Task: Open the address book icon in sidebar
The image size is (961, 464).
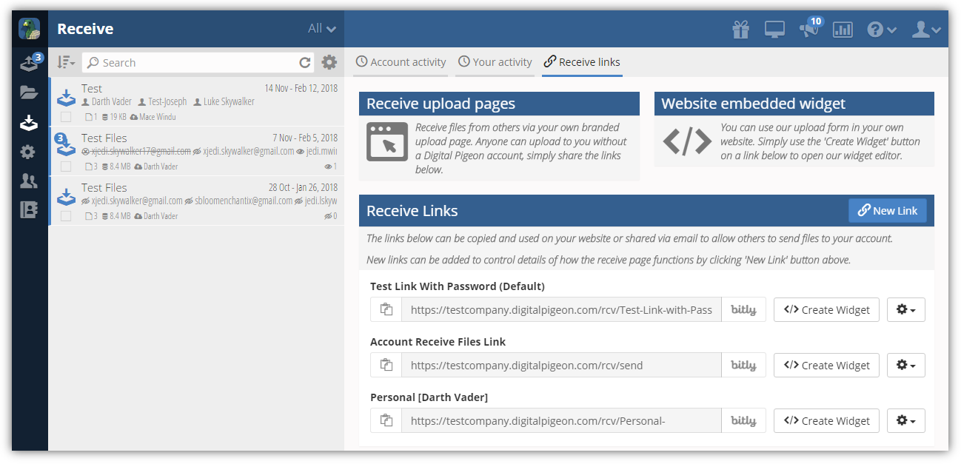Action: pyautogui.click(x=29, y=210)
